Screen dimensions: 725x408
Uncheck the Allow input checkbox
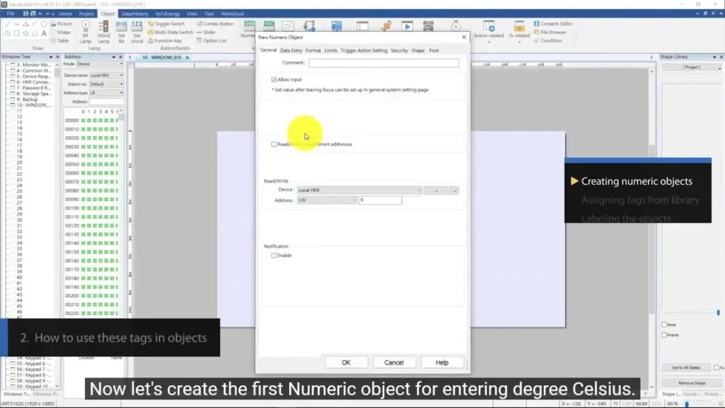(x=274, y=79)
